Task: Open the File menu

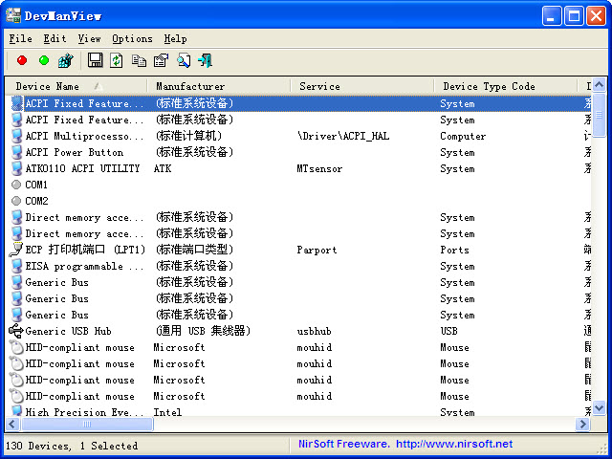Action: (20, 38)
